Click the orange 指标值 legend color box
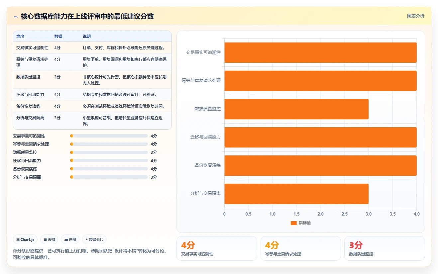 (293, 223)
